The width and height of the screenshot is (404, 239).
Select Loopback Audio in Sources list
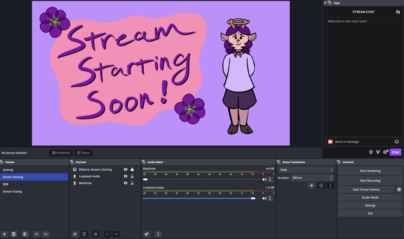(89, 176)
